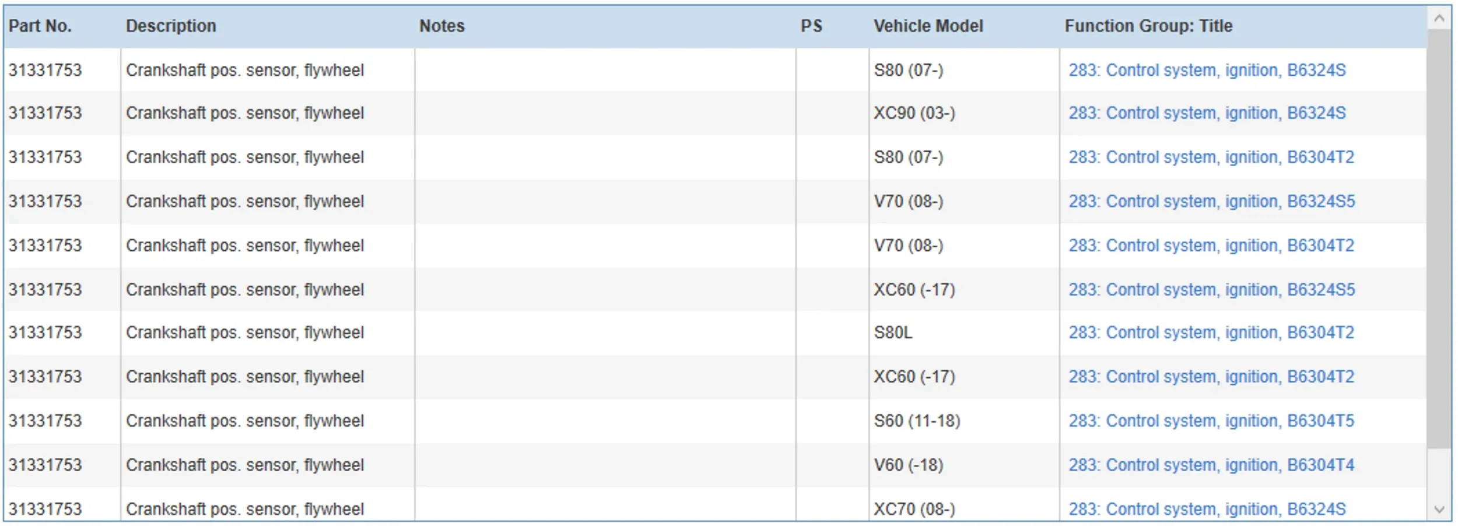The height and width of the screenshot is (526, 1458).
Task: Sort by the Vehicle Model column header
Action: click(x=928, y=26)
